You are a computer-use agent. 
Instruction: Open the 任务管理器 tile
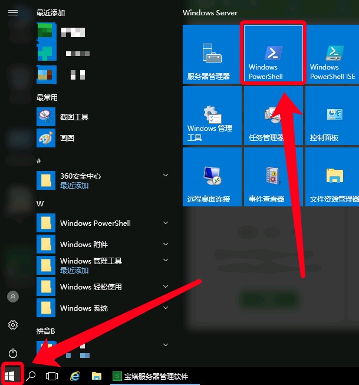tap(274, 116)
